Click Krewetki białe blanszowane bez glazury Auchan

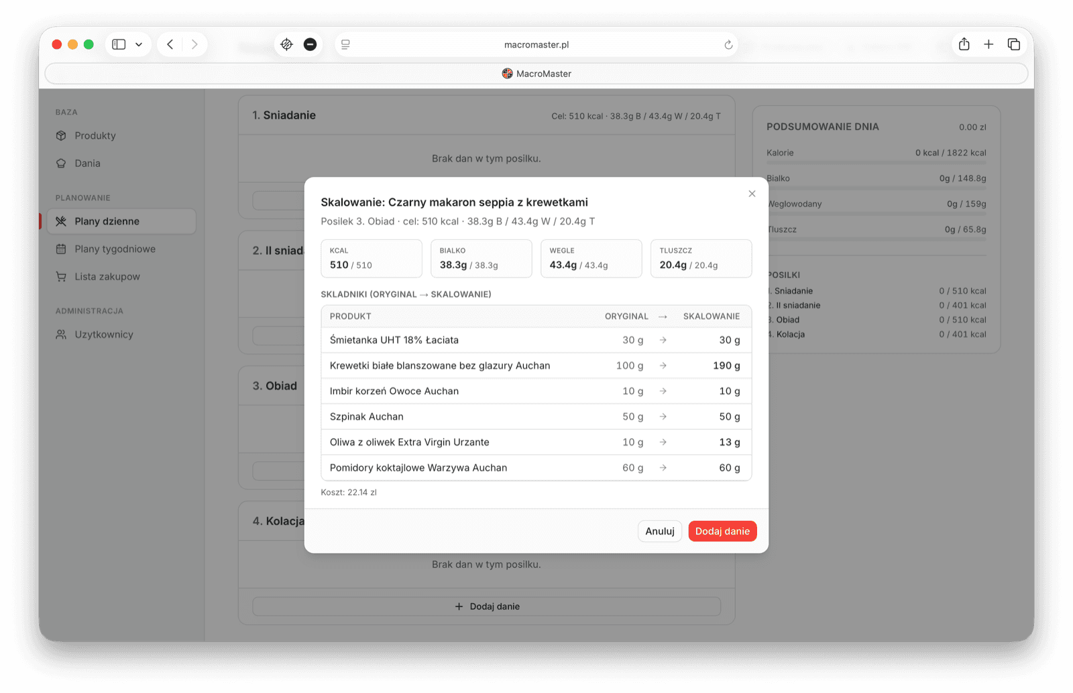click(x=440, y=365)
